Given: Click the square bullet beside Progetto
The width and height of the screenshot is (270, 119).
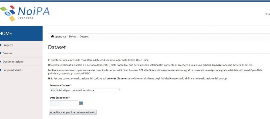Looking at the screenshot, I should pos(1,45).
